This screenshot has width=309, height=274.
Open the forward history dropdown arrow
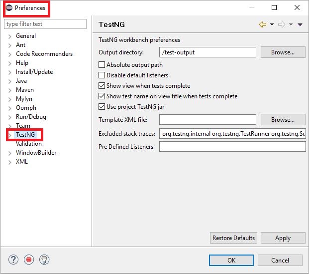(291, 24)
